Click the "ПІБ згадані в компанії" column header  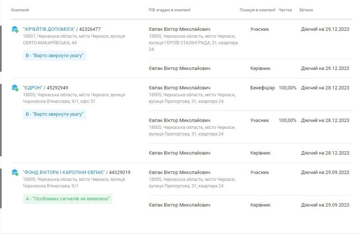click(170, 10)
